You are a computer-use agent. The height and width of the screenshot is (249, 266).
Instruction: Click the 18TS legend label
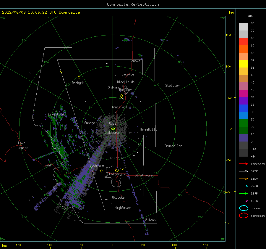pos(254,201)
